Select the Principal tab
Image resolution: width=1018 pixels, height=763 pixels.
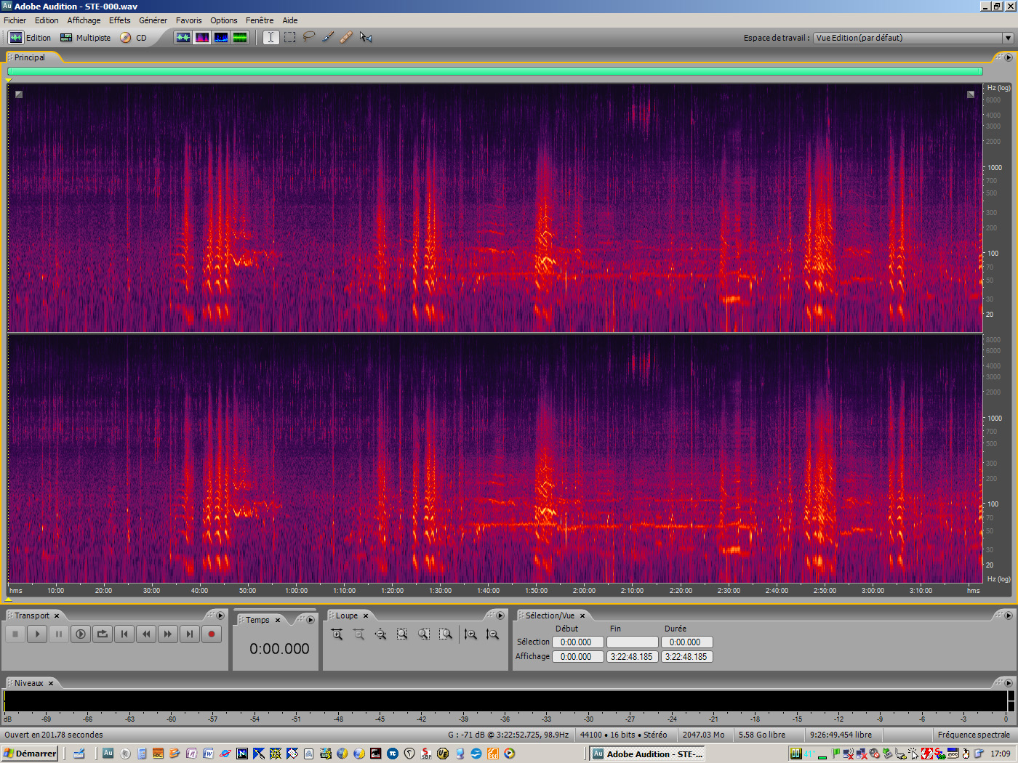[30, 57]
